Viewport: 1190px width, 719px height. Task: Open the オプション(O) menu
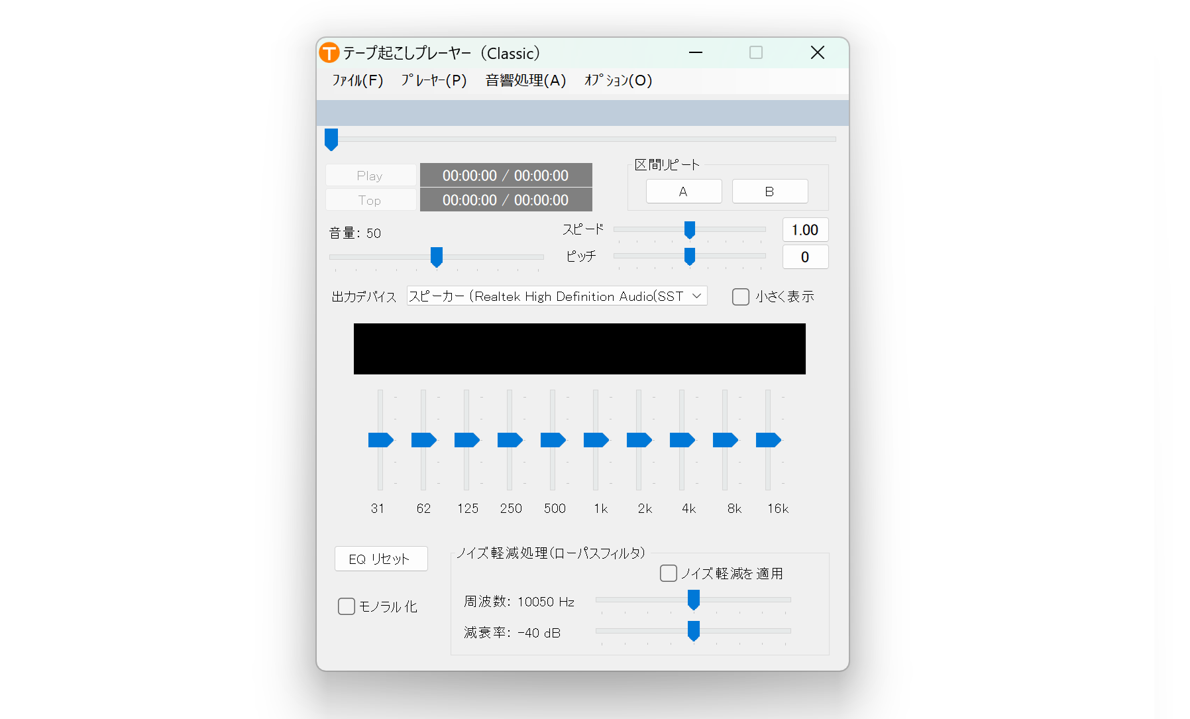(x=618, y=81)
